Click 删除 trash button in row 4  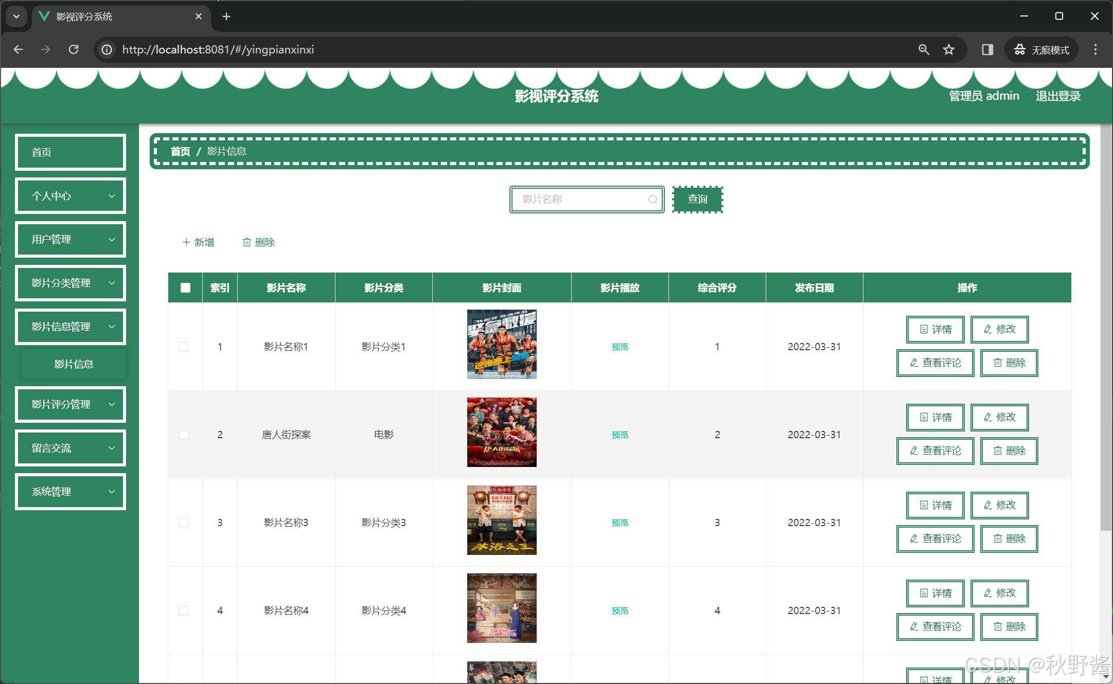click(1009, 626)
